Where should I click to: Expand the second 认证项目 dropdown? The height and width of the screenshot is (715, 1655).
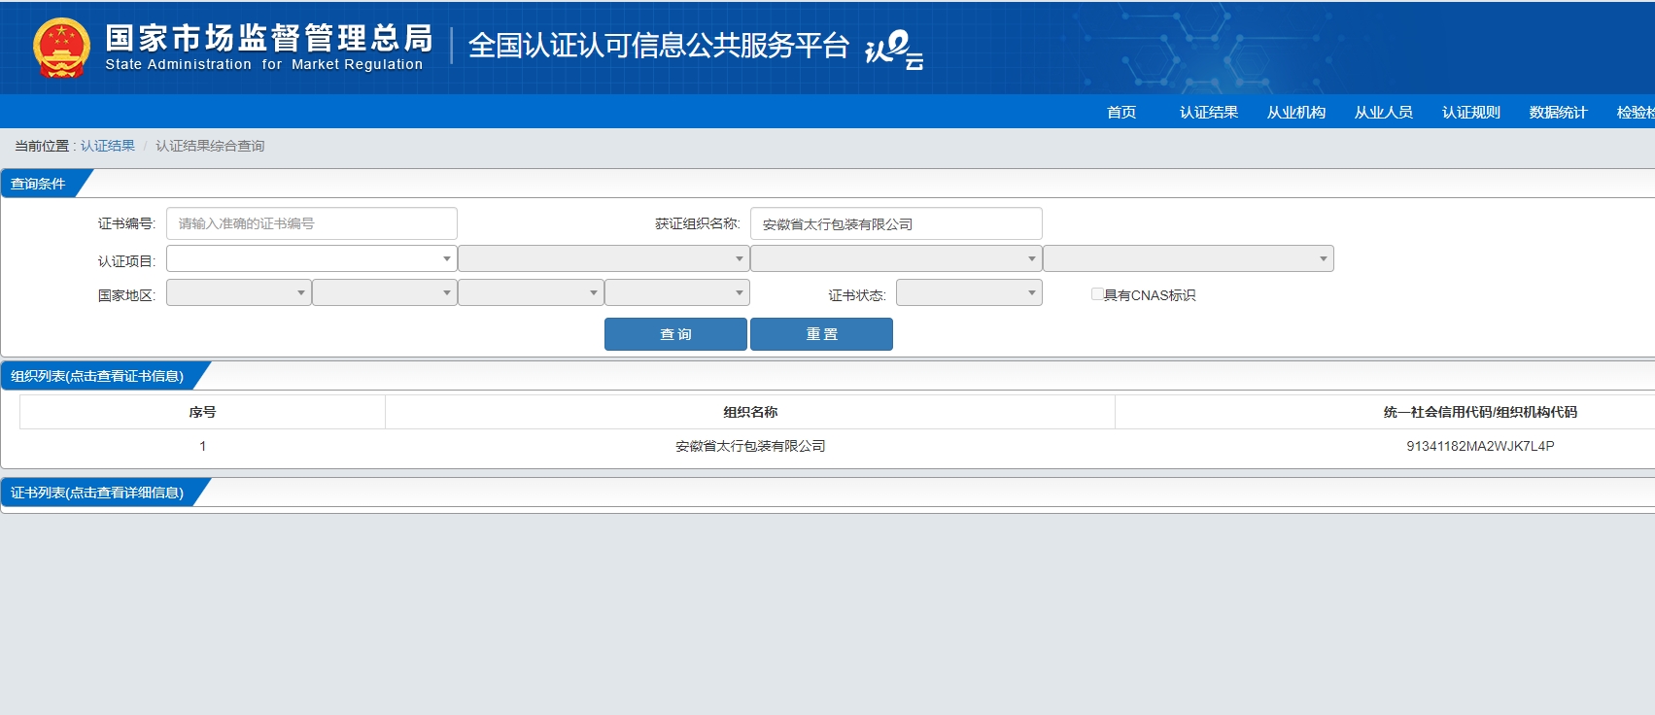[603, 258]
